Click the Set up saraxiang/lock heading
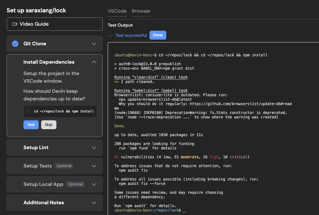This screenshot has width=319, height=215. click(36, 10)
